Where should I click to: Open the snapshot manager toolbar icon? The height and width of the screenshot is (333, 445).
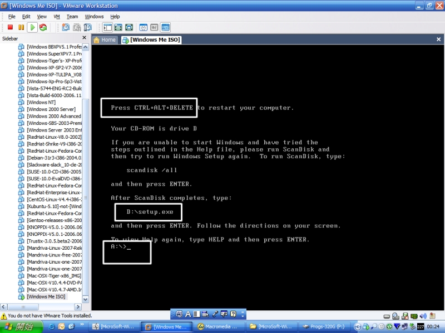[x=88, y=27]
